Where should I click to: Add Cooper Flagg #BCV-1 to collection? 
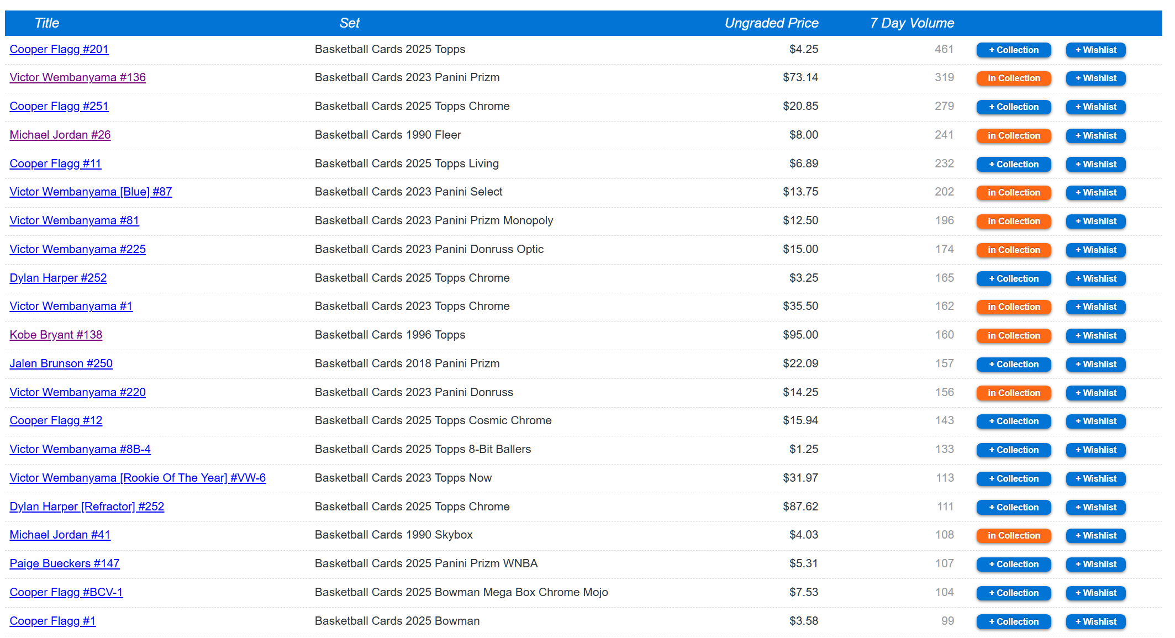click(x=1014, y=593)
